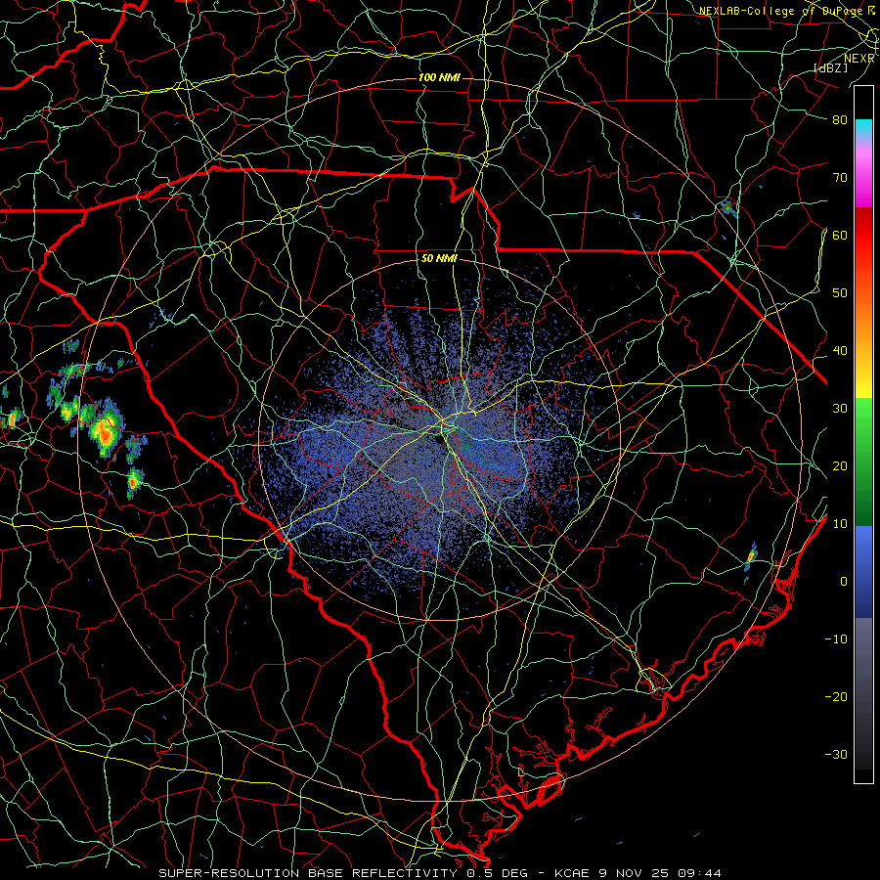Image resolution: width=880 pixels, height=880 pixels.
Task: Click the 70 value on the dBZ scale
Action: tap(840, 177)
